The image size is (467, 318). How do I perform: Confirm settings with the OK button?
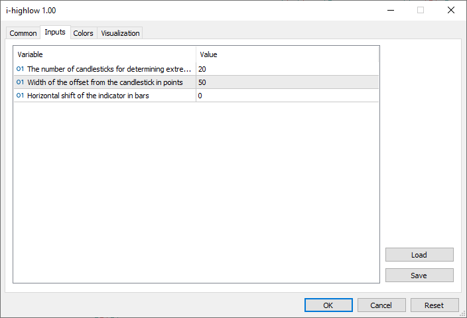(328, 305)
